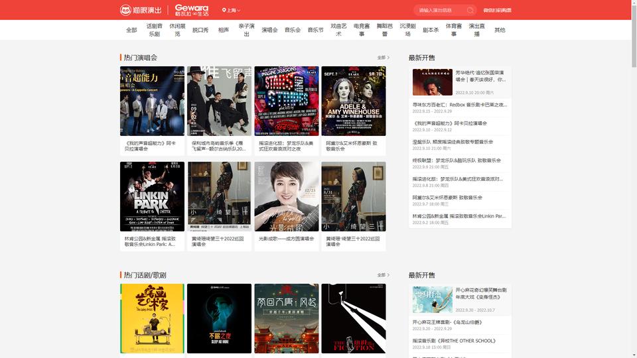Open the 我的声音超能力 concert poster
Screen dimensions: 637x358
pyautogui.click(x=153, y=101)
